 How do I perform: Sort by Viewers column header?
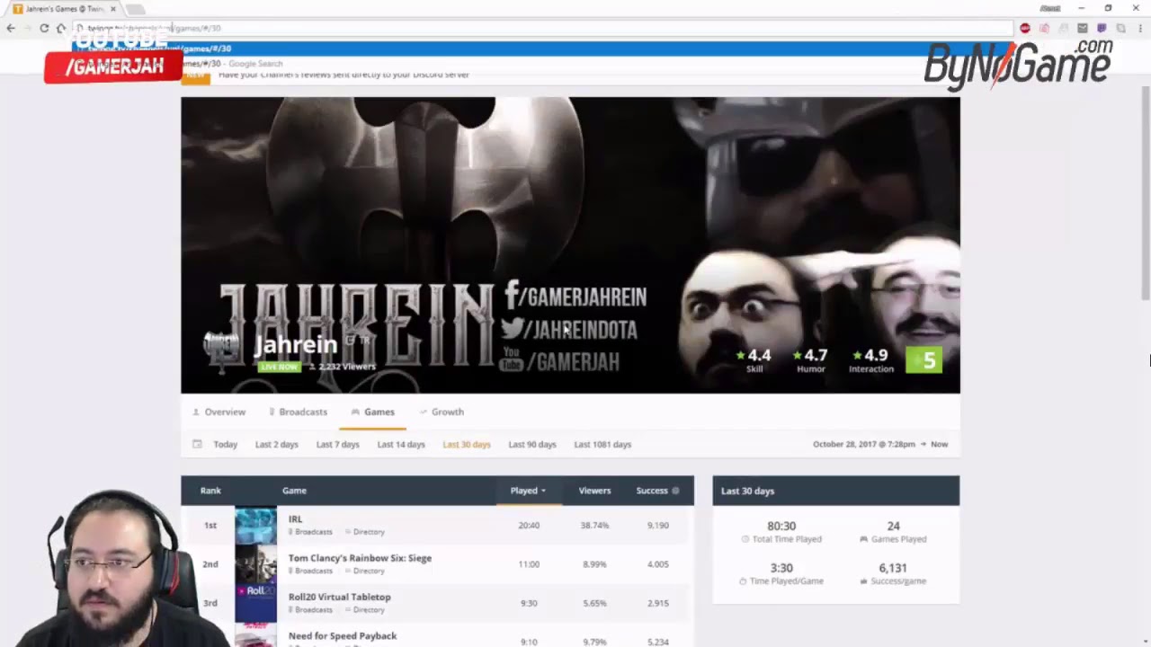click(x=594, y=491)
